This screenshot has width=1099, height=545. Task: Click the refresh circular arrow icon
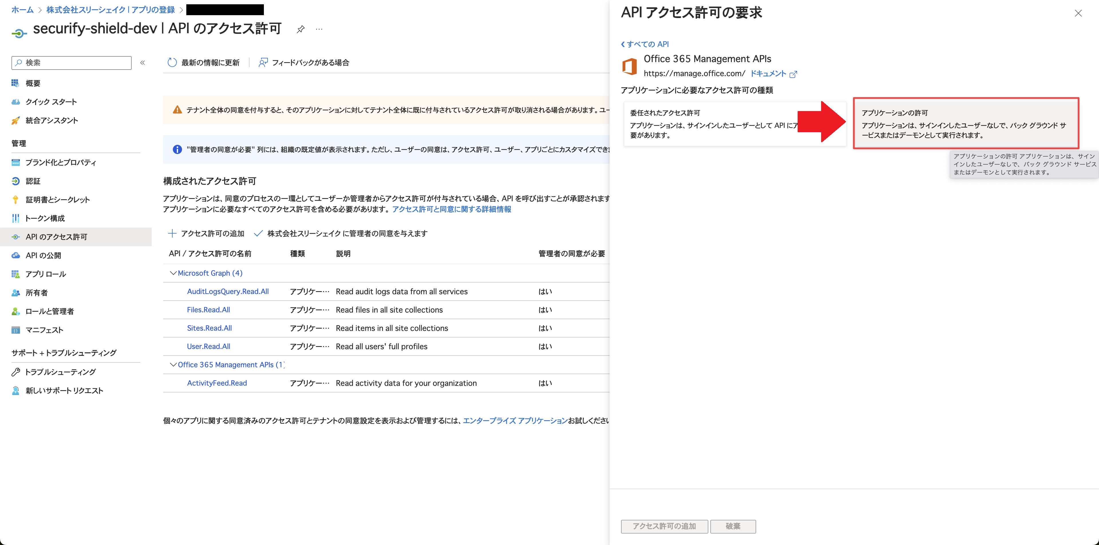[x=172, y=63]
